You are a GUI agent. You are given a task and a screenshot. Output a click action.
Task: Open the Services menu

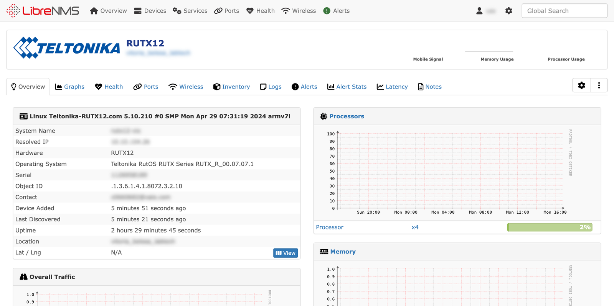coord(190,11)
